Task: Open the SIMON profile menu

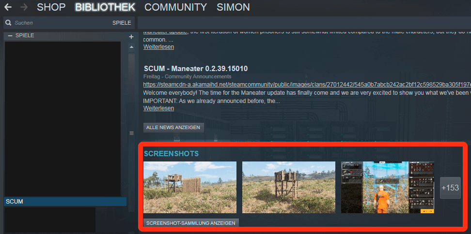Action: (233, 7)
